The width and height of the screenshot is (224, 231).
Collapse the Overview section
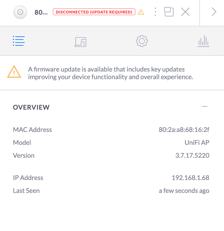pos(205,107)
